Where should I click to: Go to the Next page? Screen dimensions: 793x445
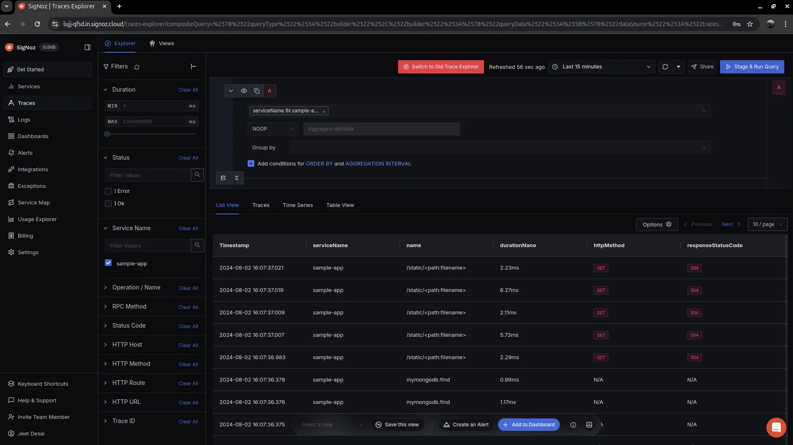[x=731, y=224]
